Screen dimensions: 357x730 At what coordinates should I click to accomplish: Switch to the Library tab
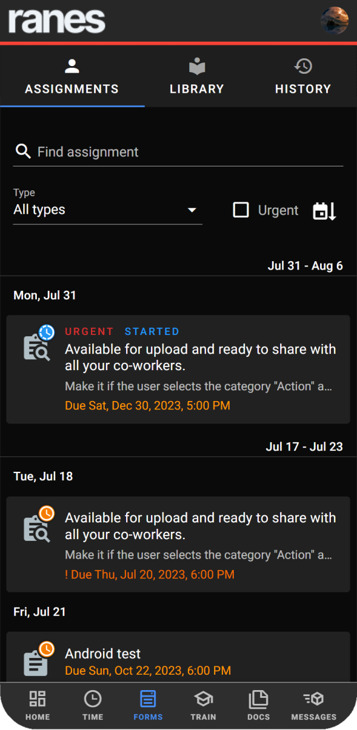(x=196, y=77)
